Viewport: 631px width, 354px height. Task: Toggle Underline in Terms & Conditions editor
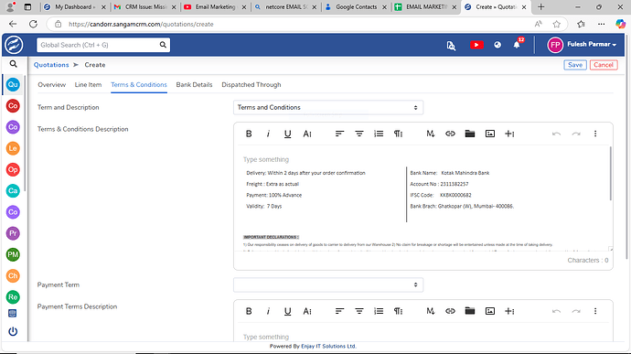click(x=287, y=134)
